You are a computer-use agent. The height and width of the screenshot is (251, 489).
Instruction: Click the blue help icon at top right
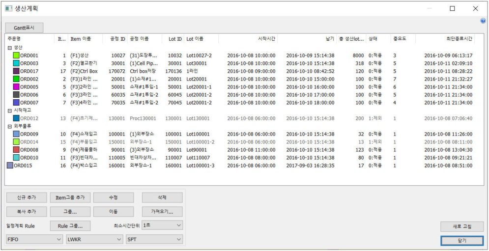tap(483, 21)
